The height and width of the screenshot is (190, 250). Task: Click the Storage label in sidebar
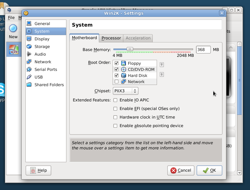42,46
